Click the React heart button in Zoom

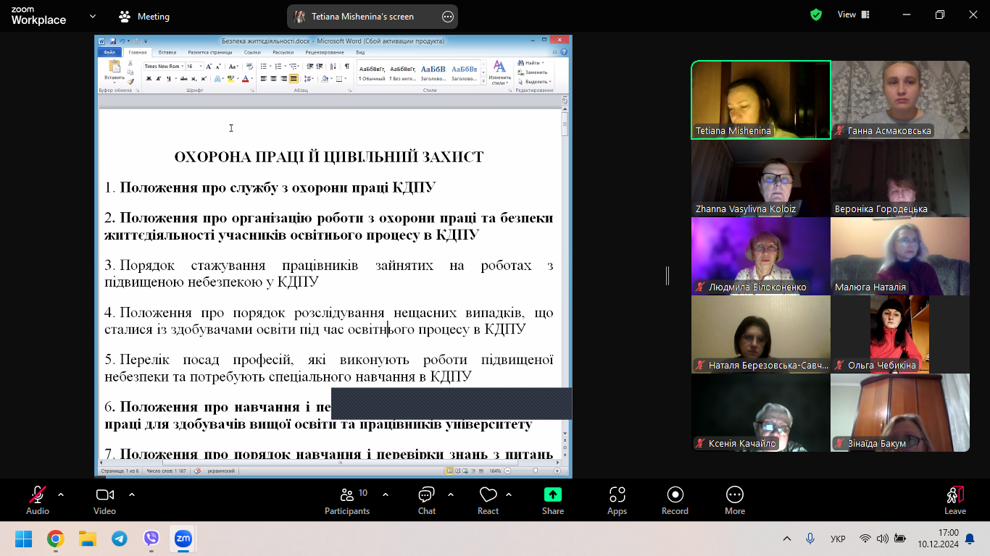[488, 501]
